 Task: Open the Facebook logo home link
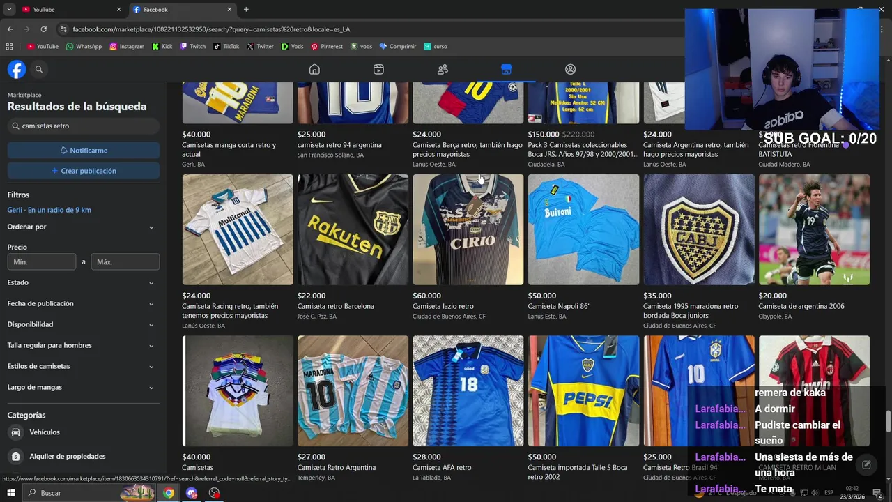point(17,69)
